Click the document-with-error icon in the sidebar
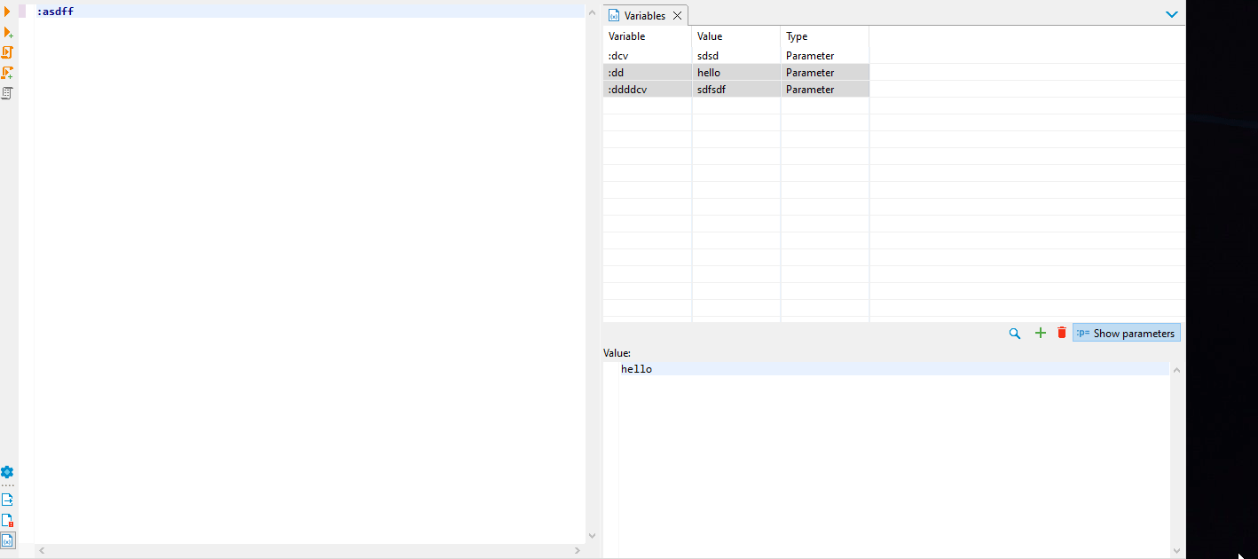This screenshot has height=559, width=1258. coord(7,519)
